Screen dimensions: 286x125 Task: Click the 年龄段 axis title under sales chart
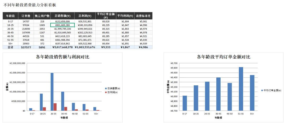64,118
